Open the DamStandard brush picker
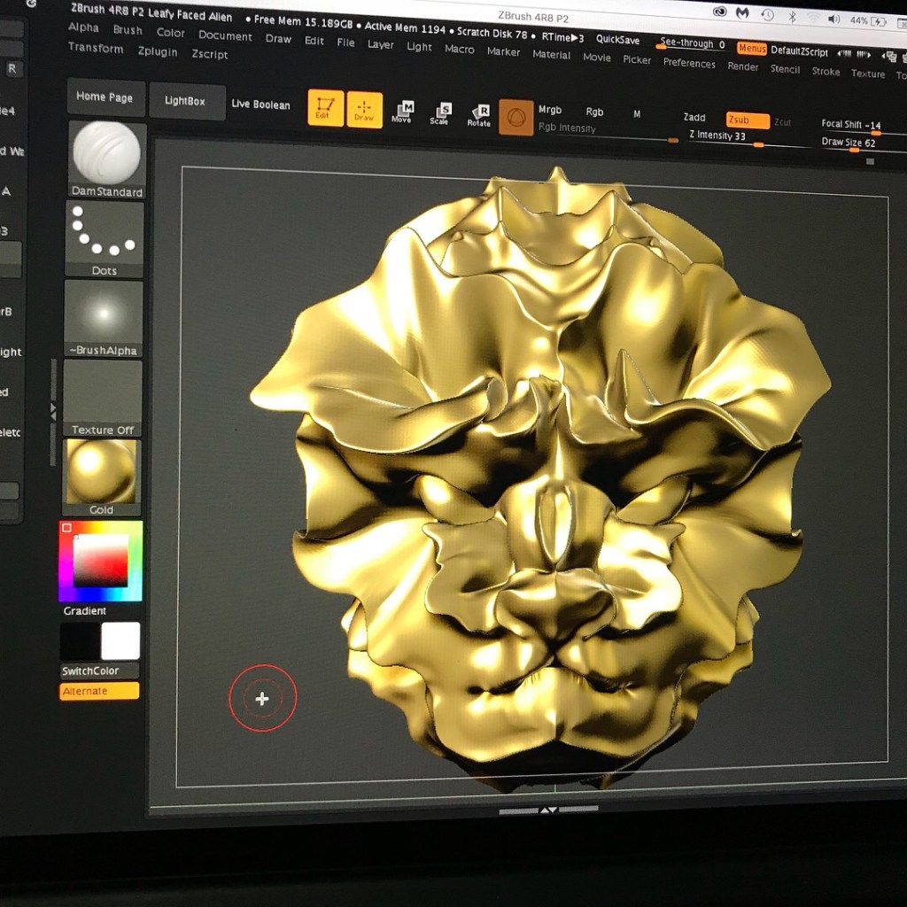Image resolution: width=907 pixels, height=907 pixels. point(106,159)
